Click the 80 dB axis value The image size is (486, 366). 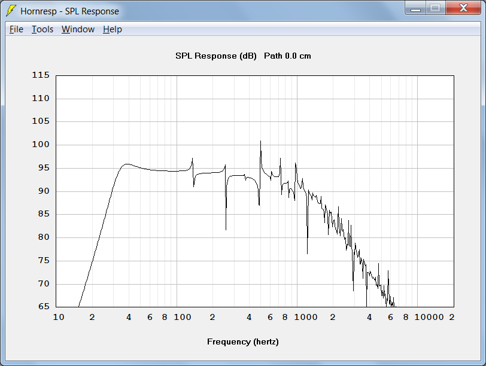click(x=44, y=237)
